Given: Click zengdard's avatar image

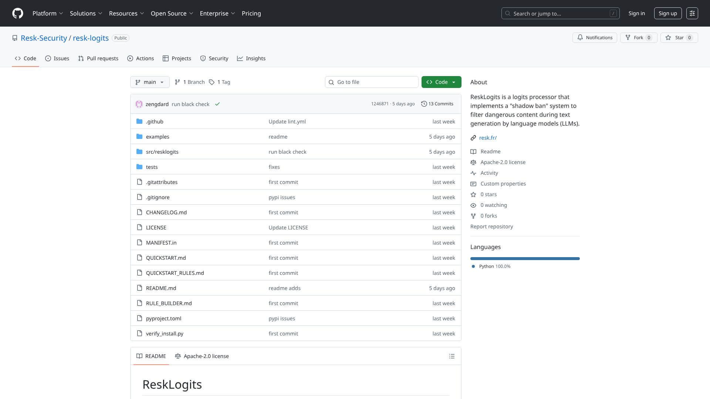Looking at the screenshot, I should coord(139,104).
